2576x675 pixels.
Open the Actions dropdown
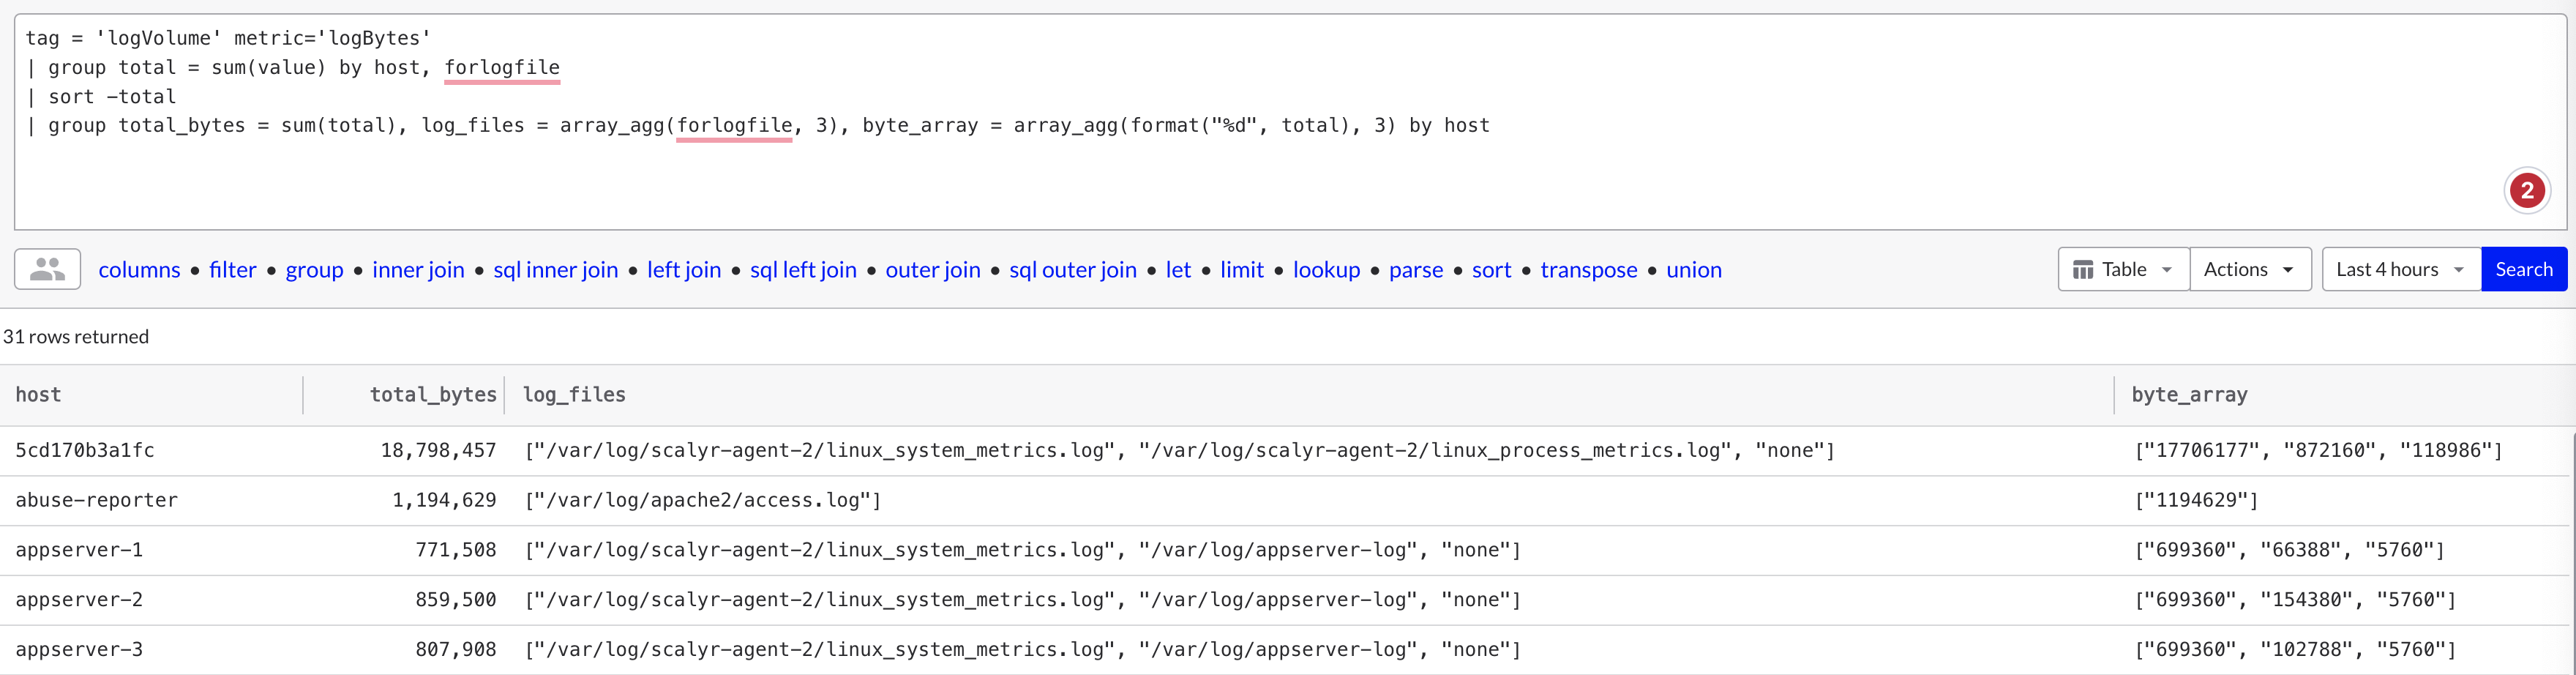pos(2250,269)
